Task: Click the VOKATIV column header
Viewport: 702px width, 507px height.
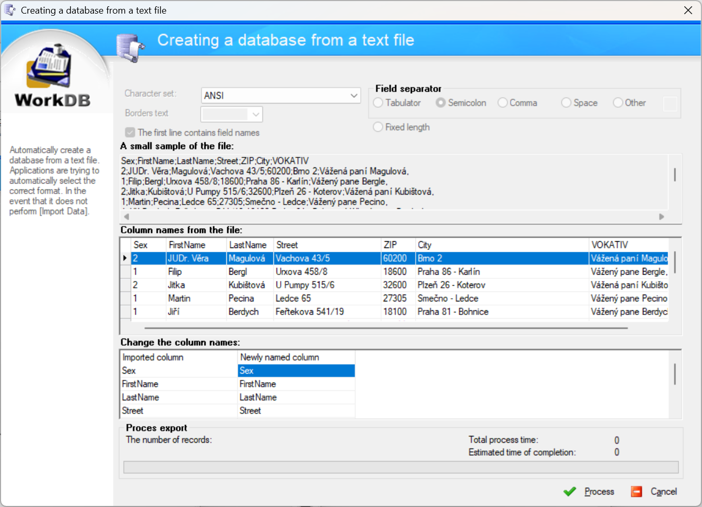Action: click(627, 245)
